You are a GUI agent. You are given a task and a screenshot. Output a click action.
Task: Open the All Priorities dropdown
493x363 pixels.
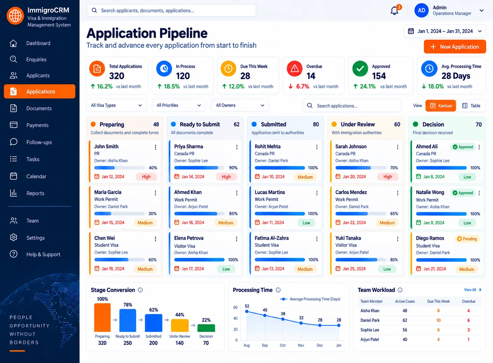coord(179,105)
